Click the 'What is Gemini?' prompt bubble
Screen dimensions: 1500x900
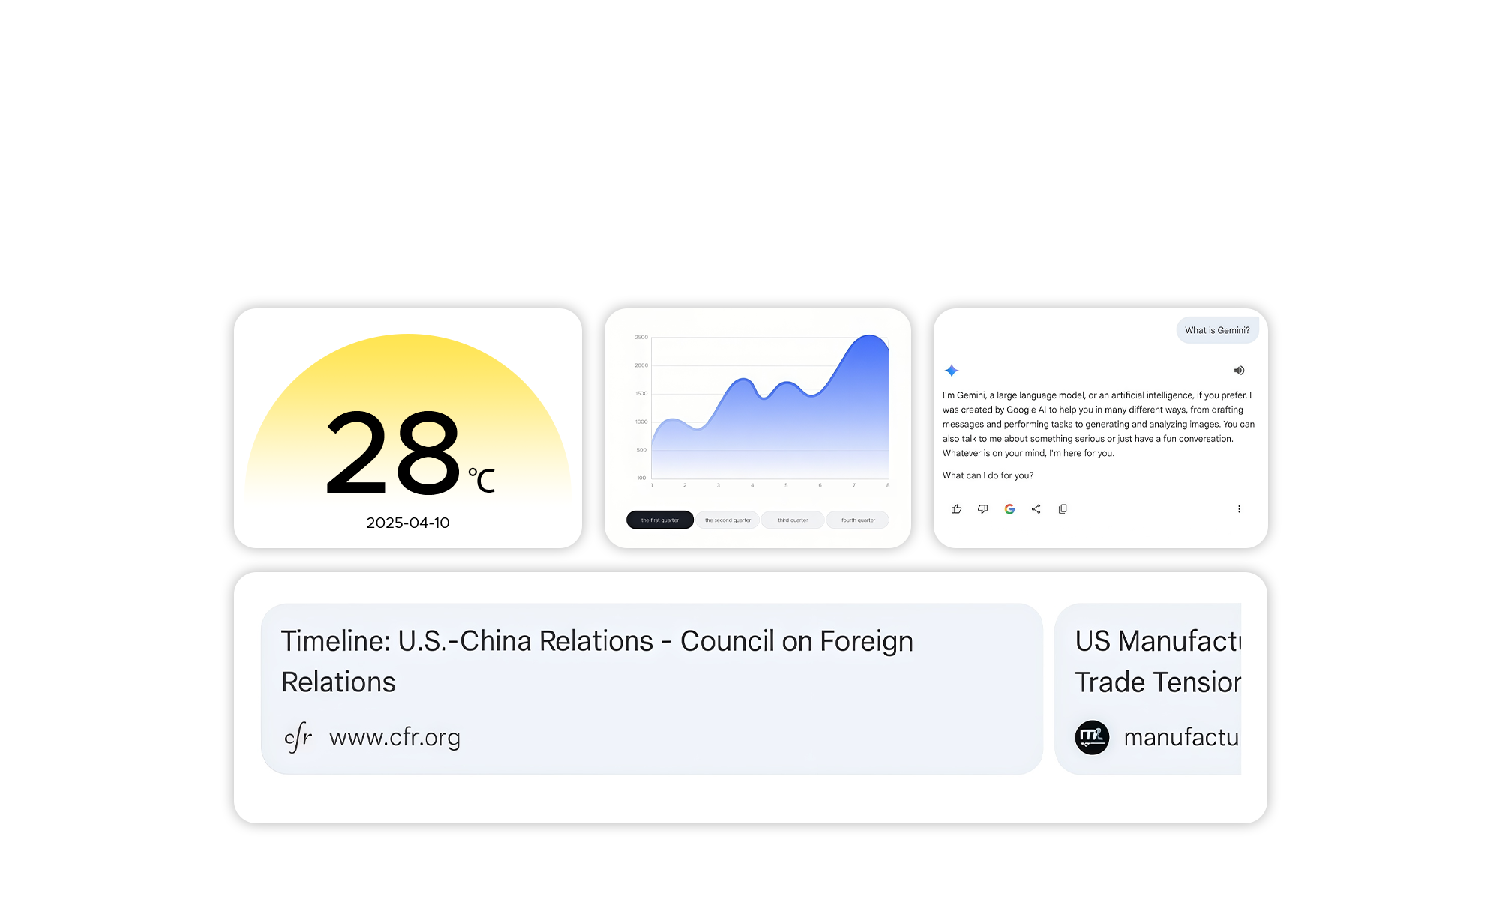(1216, 330)
